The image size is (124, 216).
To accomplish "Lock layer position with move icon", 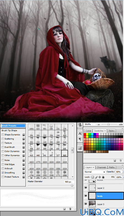I will click(100, 177).
